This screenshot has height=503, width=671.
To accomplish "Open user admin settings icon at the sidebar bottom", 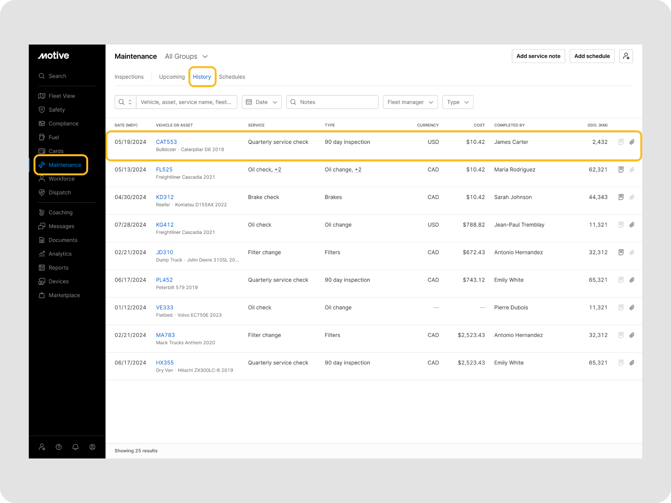I will coord(42,447).
